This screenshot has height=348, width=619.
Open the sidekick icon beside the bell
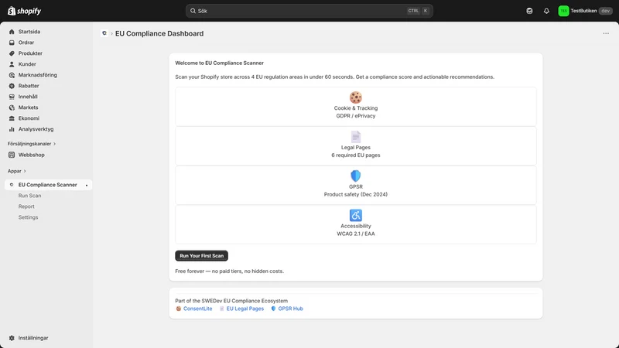[x=529, y=11]
